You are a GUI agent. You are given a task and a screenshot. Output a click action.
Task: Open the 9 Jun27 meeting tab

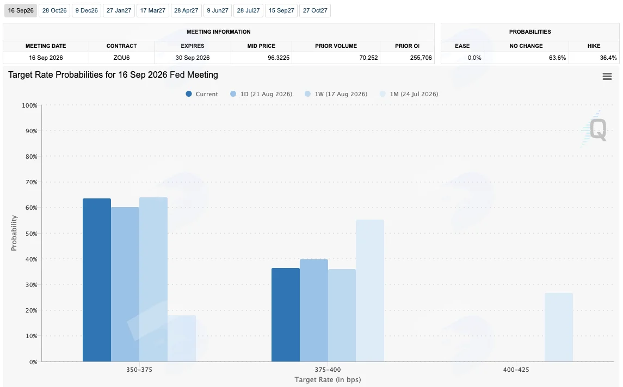point(218,10)
